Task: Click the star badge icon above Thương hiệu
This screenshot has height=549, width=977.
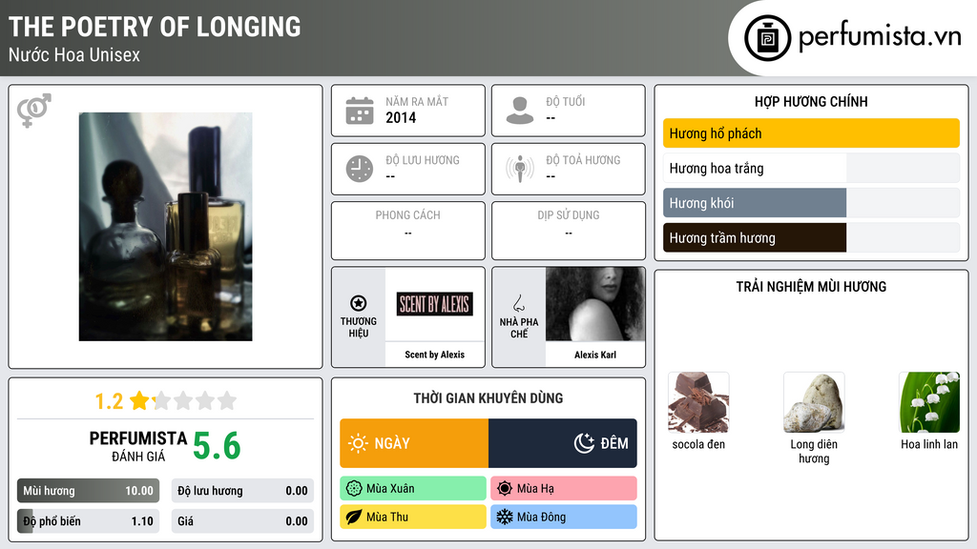Action: pos(359,303)
